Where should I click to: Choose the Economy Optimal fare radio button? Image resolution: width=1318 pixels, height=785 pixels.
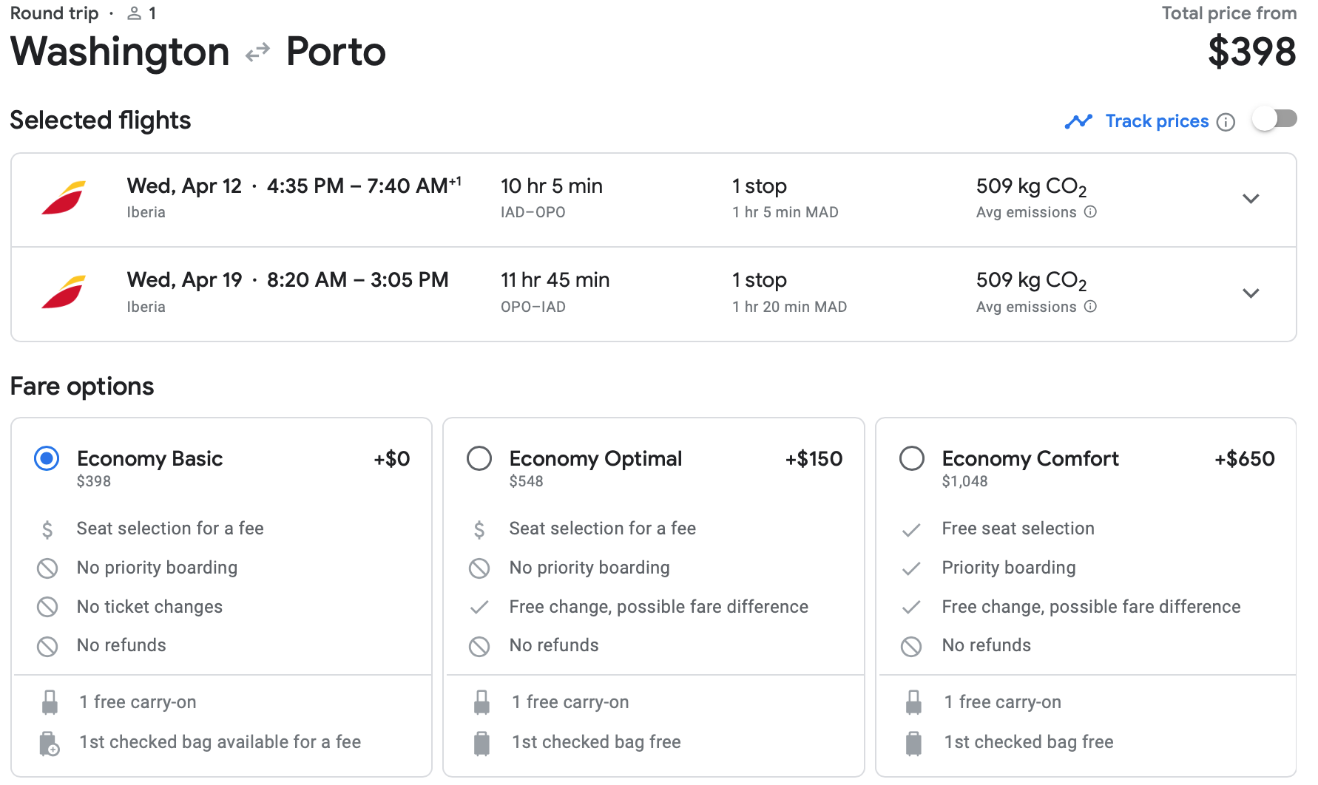click(x=479, y=458)
